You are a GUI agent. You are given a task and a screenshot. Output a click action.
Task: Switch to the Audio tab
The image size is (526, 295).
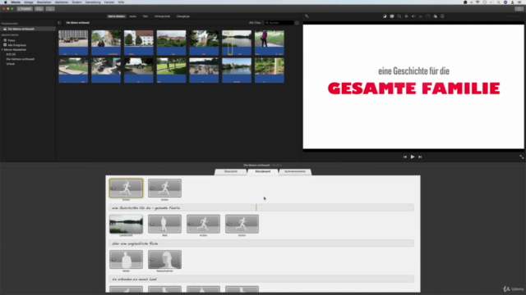pos(133,16)
